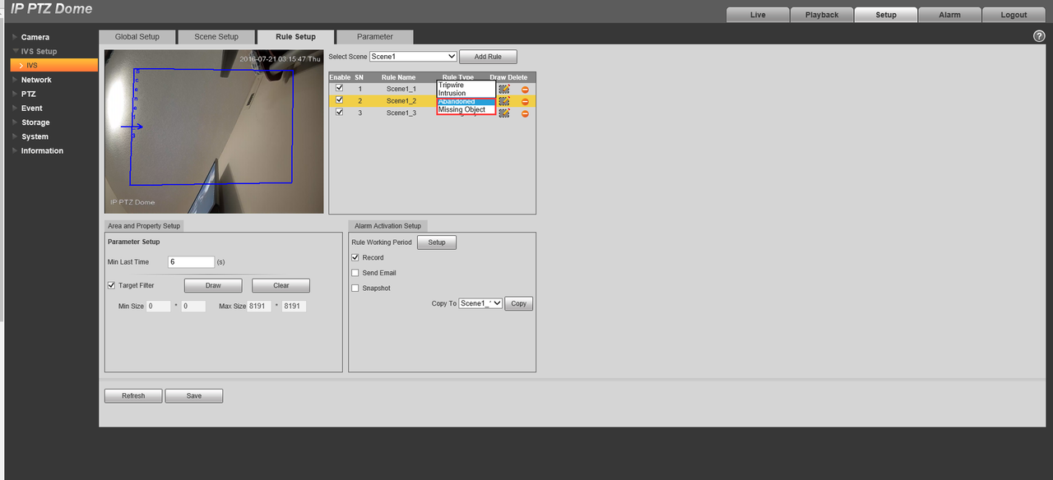This screenshot has height=480, width=1053.
Task: Expand the PTZ sidebar section
Action: tap(28, 94)
